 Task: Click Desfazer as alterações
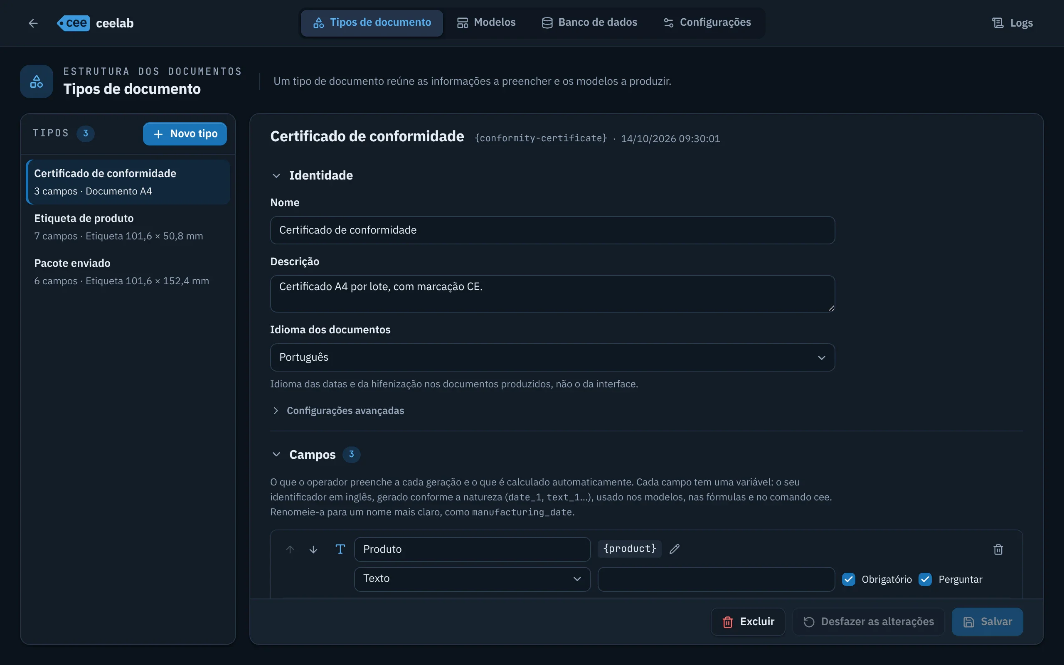point(868,621)
